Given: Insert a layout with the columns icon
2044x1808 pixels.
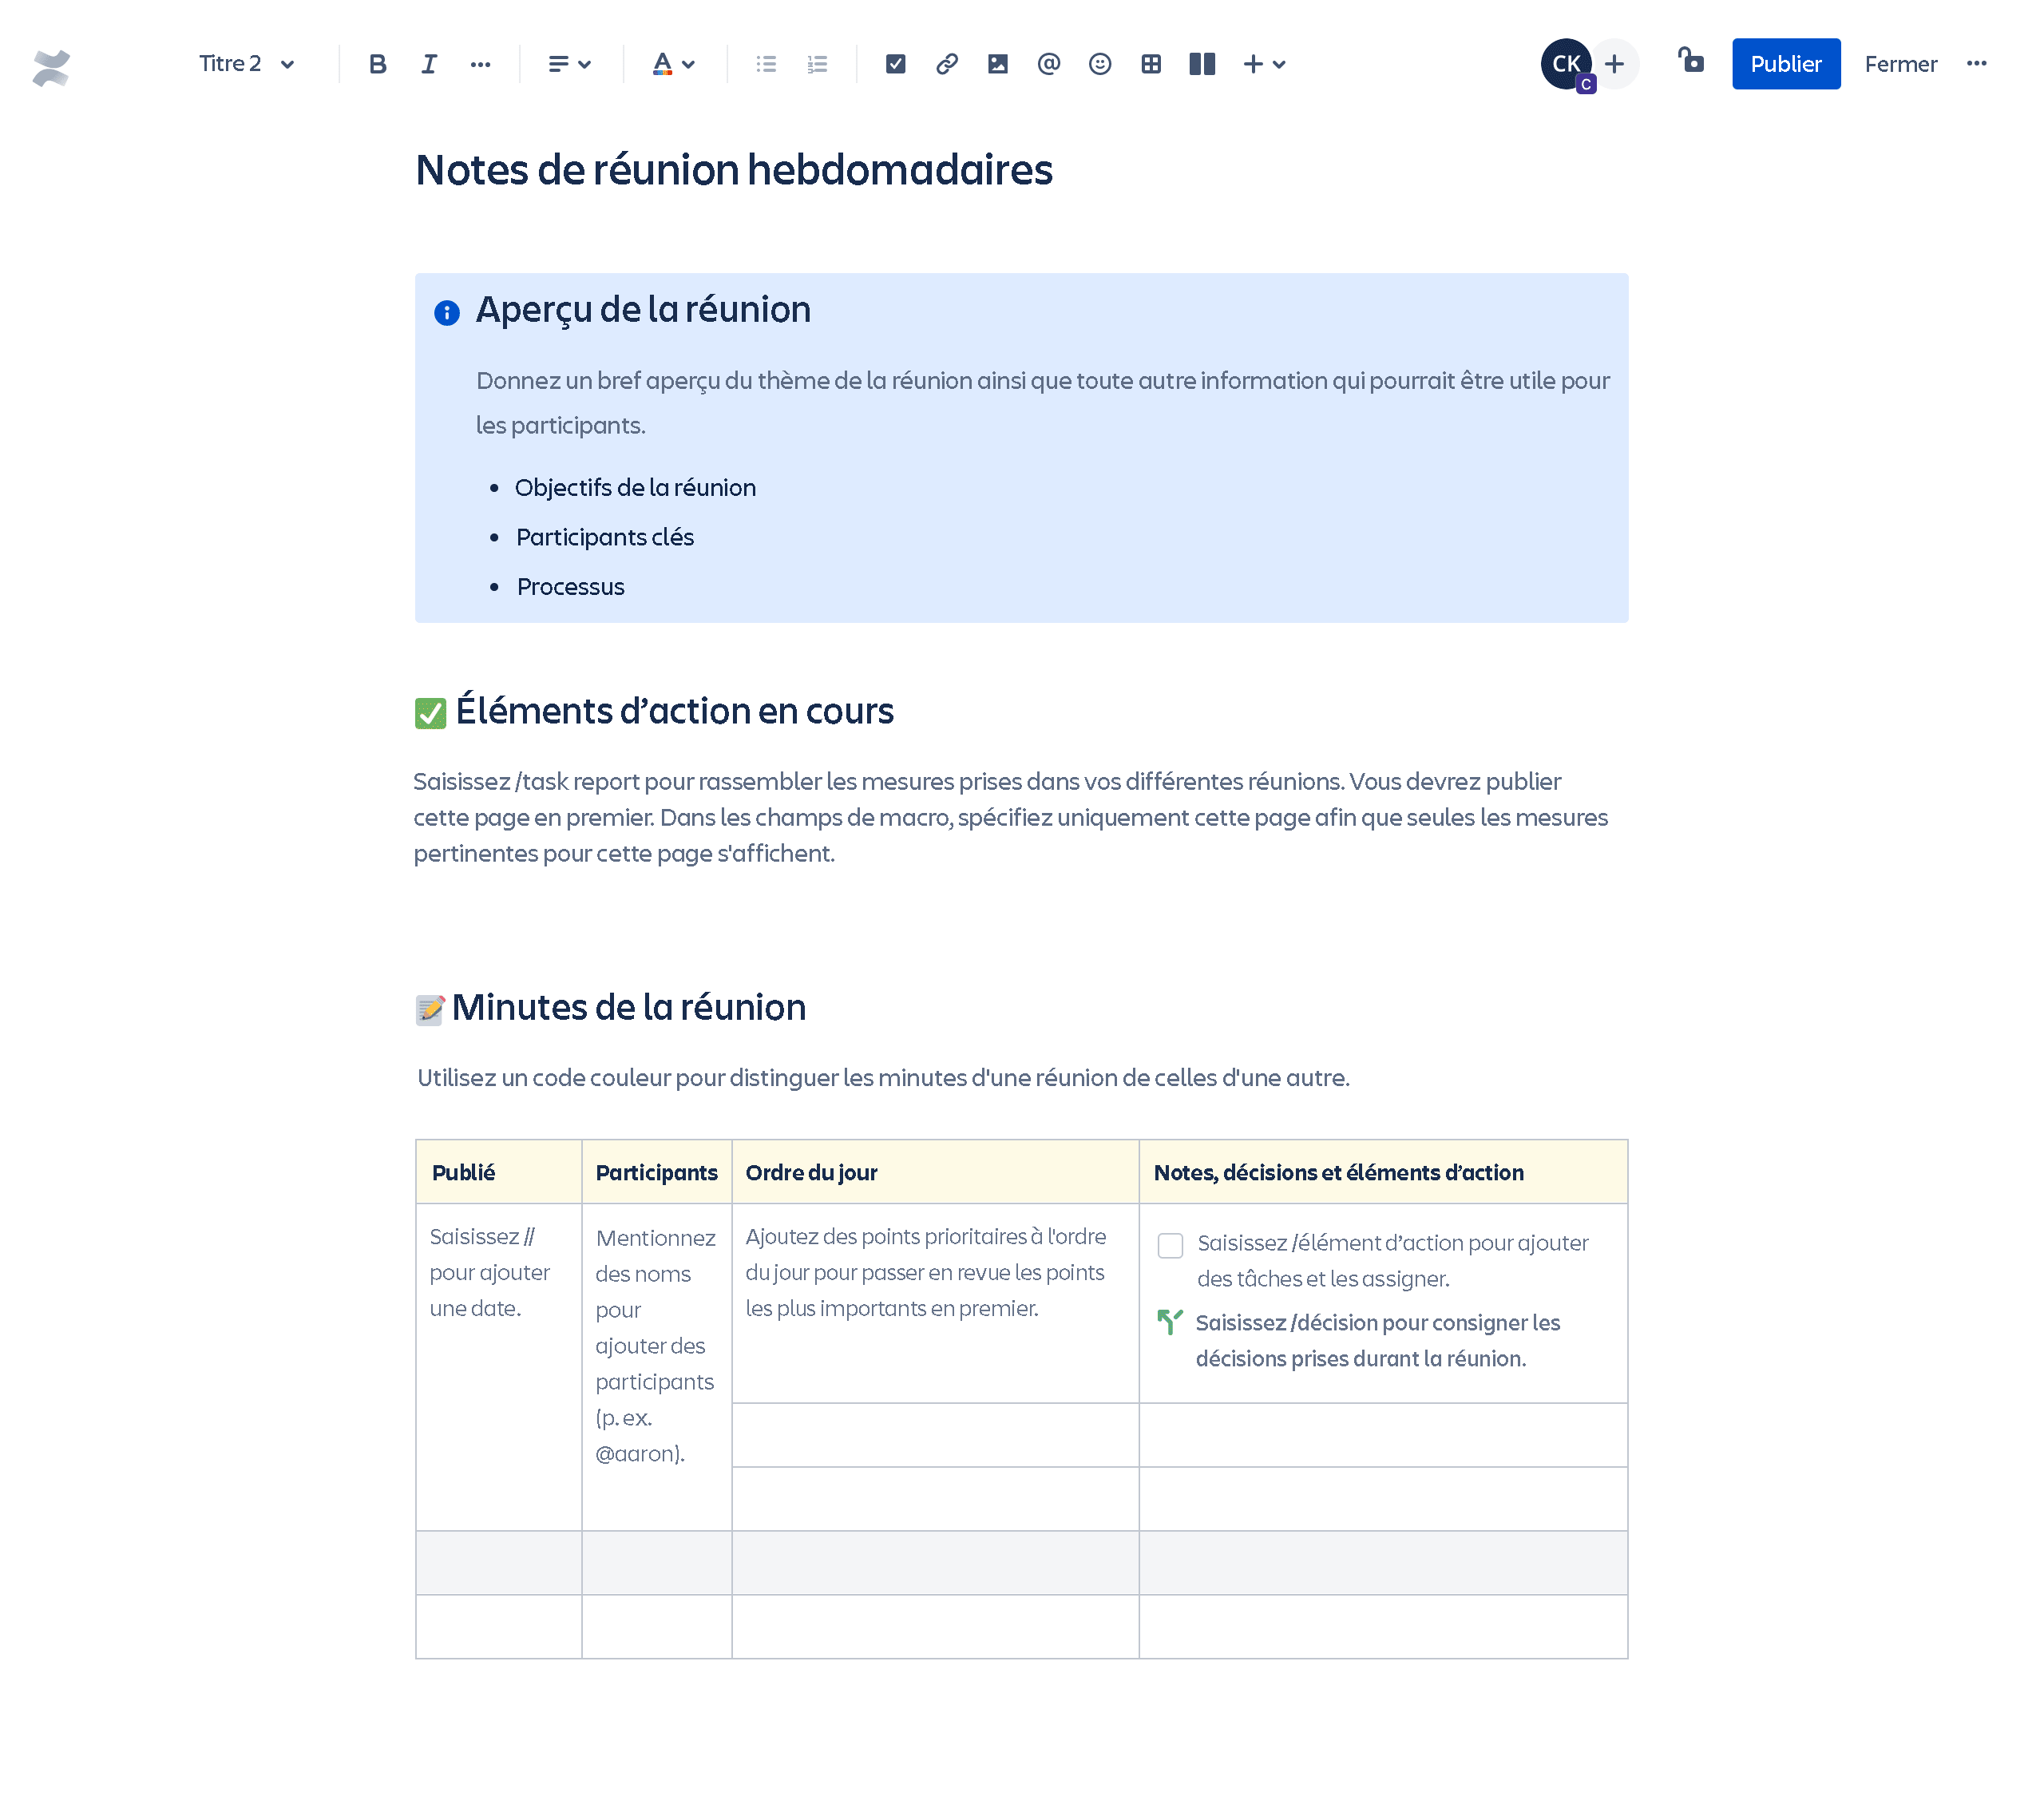Looking at the screenshot, I should 1201,63.
